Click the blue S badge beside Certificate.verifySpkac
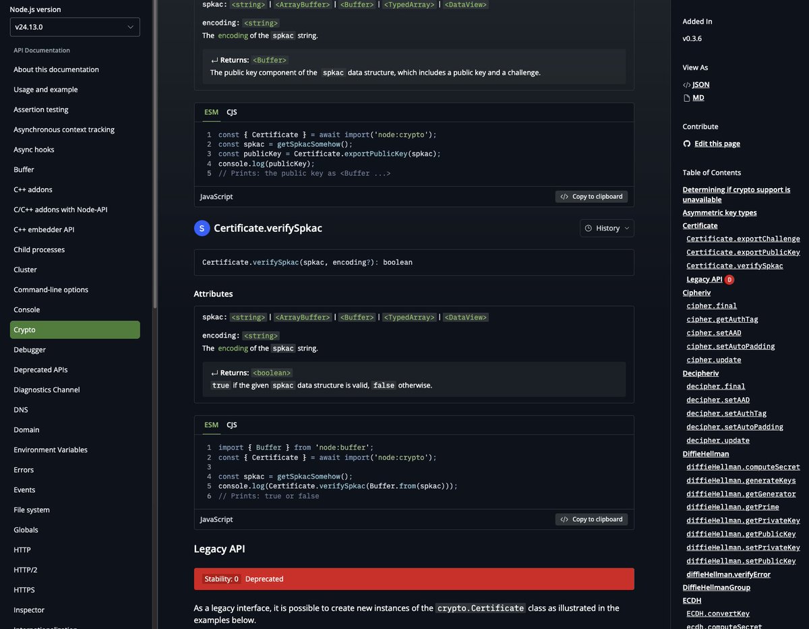809x629 pixels. [202, 229]
